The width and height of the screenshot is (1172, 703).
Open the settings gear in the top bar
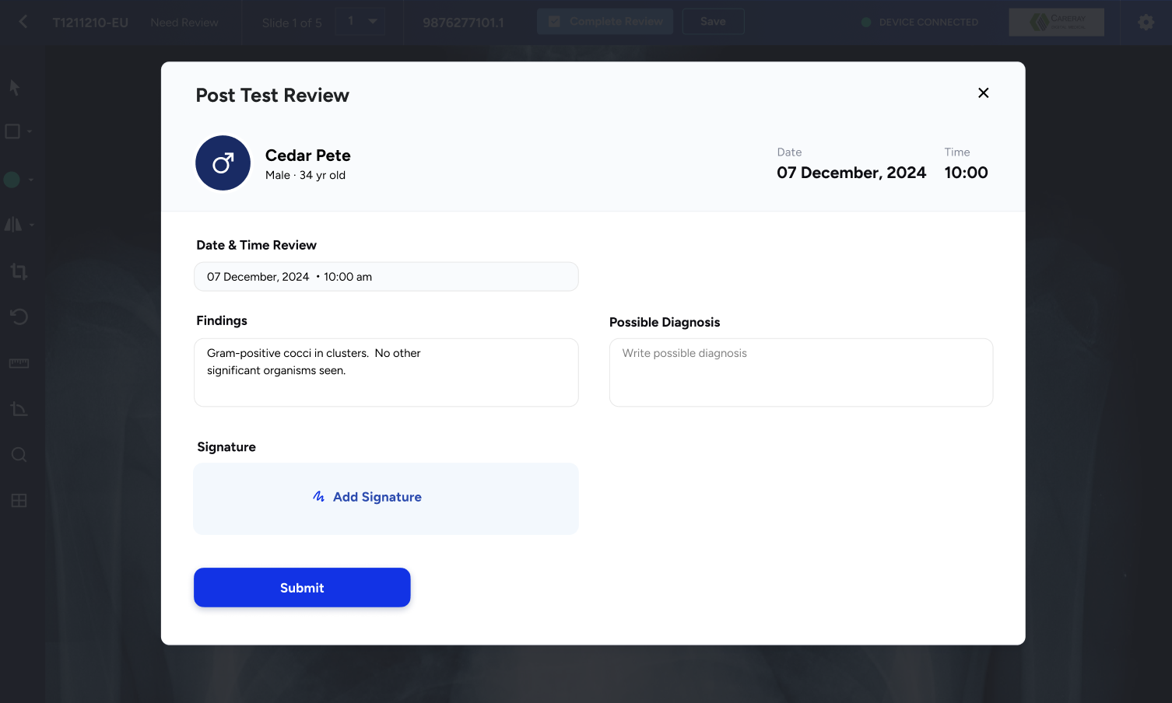(1146, 22)
